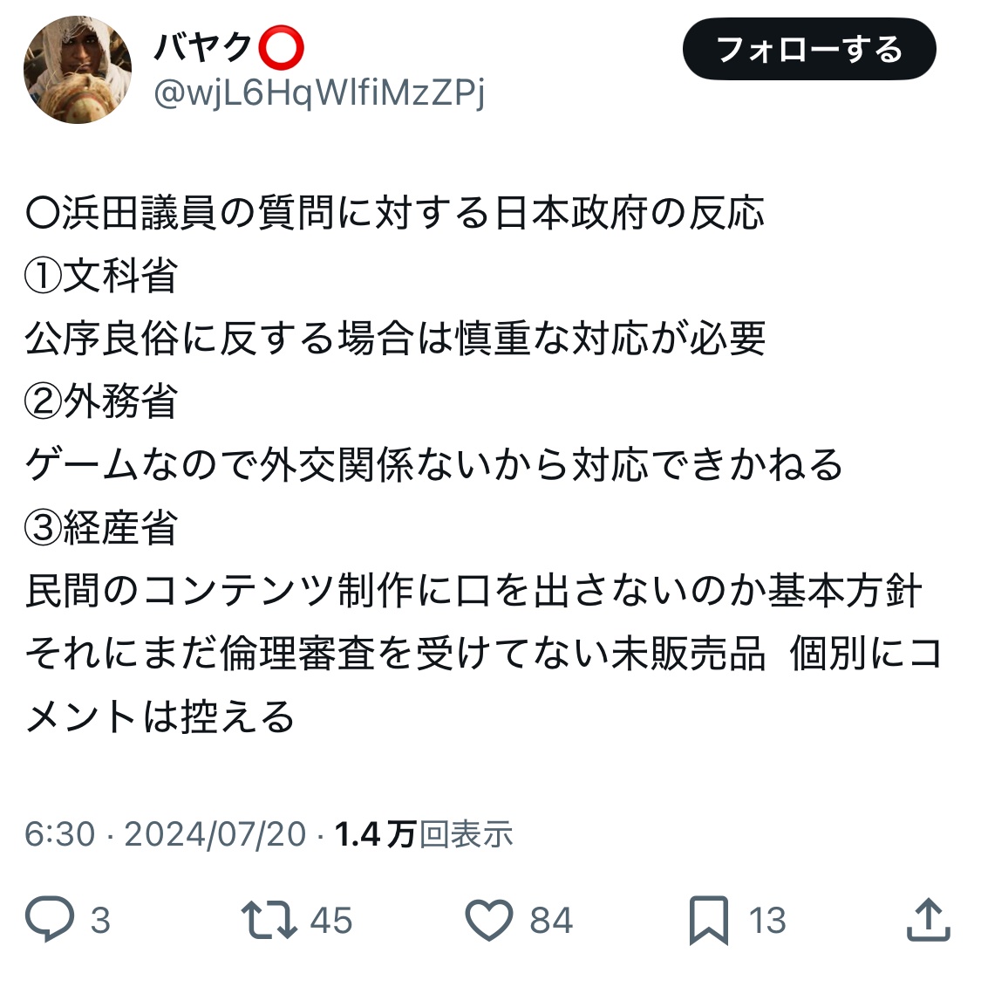The width and height of the screenshot is (981, 994).
Task: Open the バヤク profile avatar picture
Action: point(78,70)
